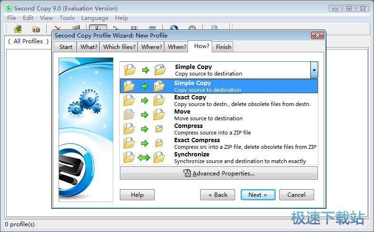Click the '0 profile(s)' status bar text
The image size is (374, 232).
pyautogui.click(x=20, y=224)
